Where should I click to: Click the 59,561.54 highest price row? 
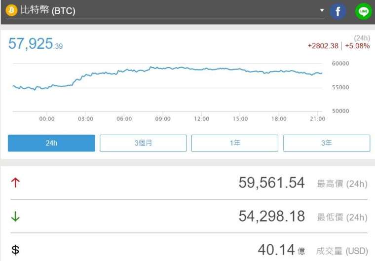pos(189,183)
